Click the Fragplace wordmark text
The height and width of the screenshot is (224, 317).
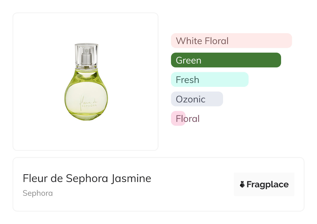268,185
